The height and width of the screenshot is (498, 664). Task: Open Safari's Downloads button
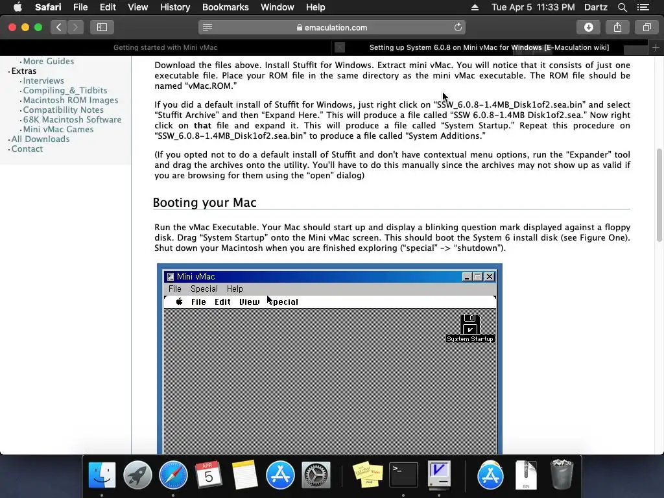pyautogui.click(x=589, y=27)
